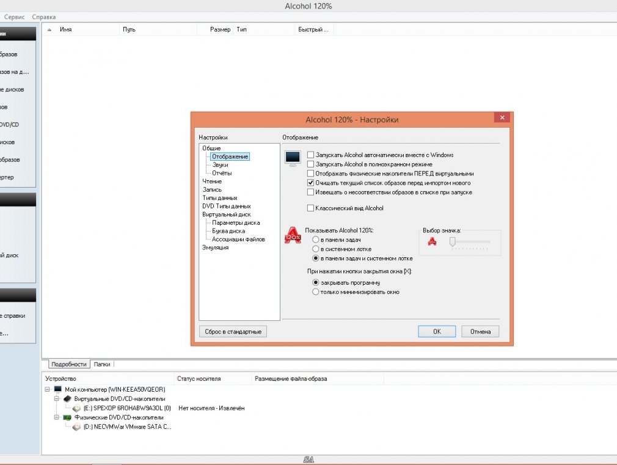Uncheck Очищать текущий список образов перед импортом
The height and width of the screenshot is (465, 617).
310,183
